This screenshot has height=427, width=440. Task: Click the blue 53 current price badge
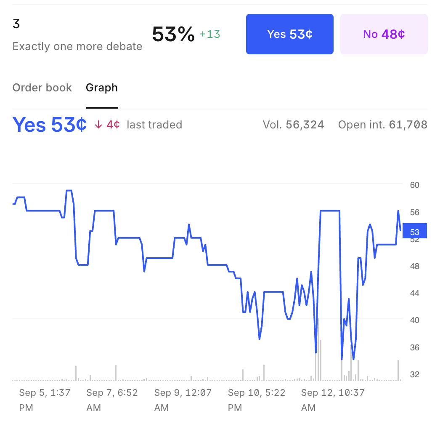click(x=415, y=232)
